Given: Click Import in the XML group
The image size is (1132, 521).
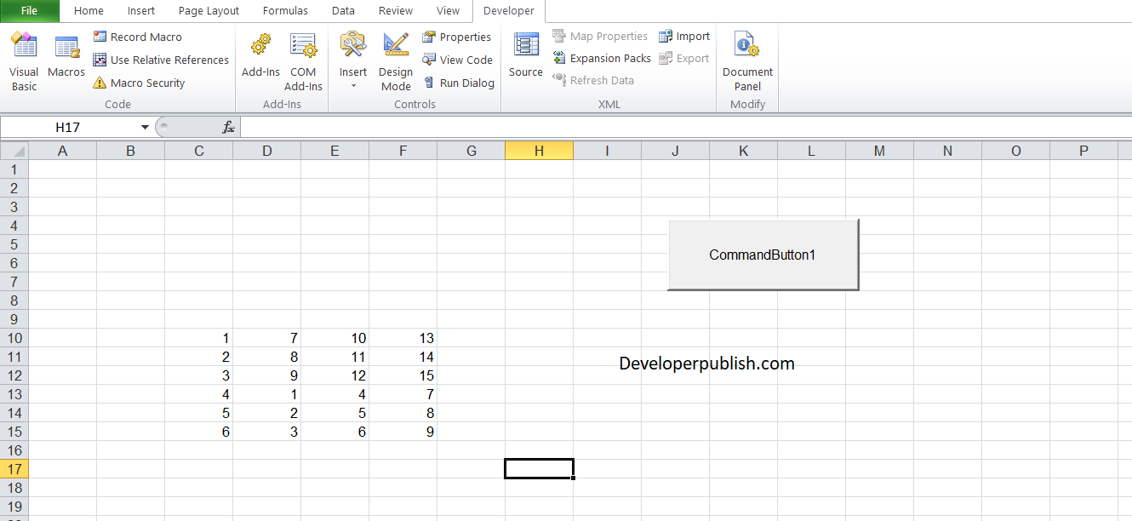Looking at the screenshot, I should click(684, 36).
